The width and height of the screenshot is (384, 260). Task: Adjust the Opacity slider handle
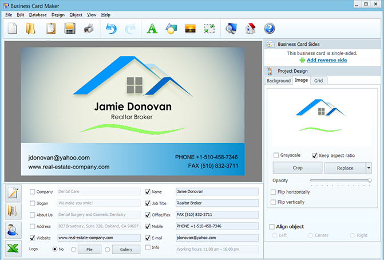point(369,180)
